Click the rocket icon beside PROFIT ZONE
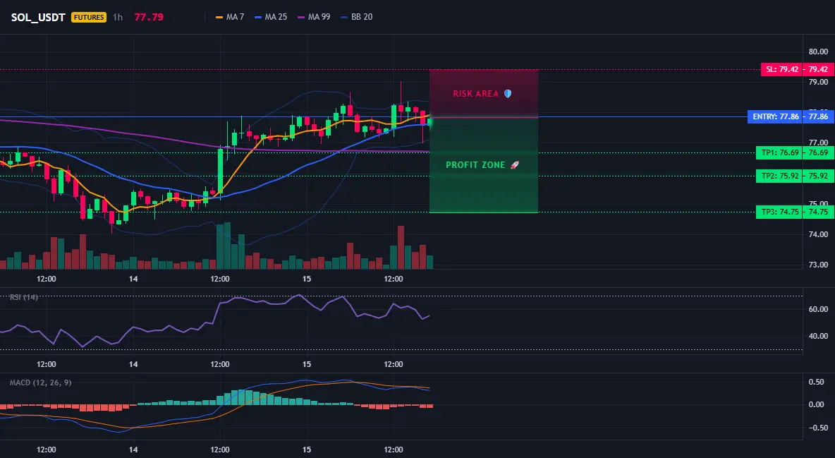The width and height of the screenshot is (835, 458). click(514, 165)
